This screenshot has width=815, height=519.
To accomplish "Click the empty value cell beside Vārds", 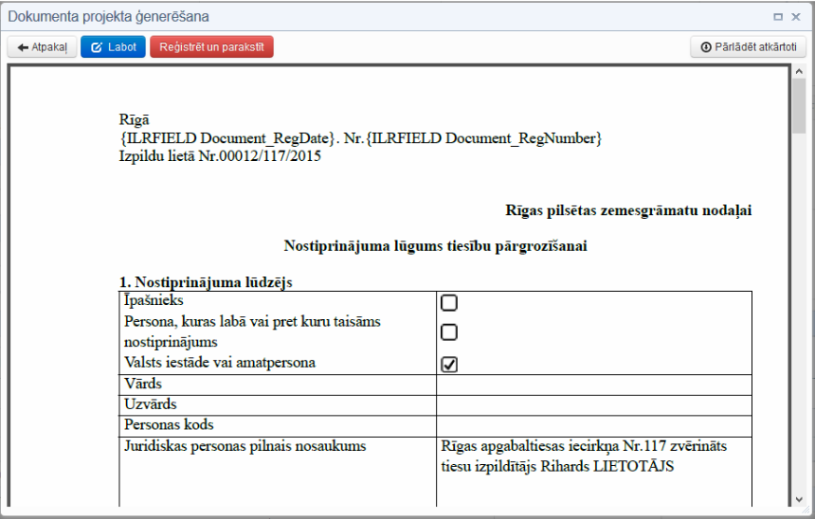I will [593, 385].
